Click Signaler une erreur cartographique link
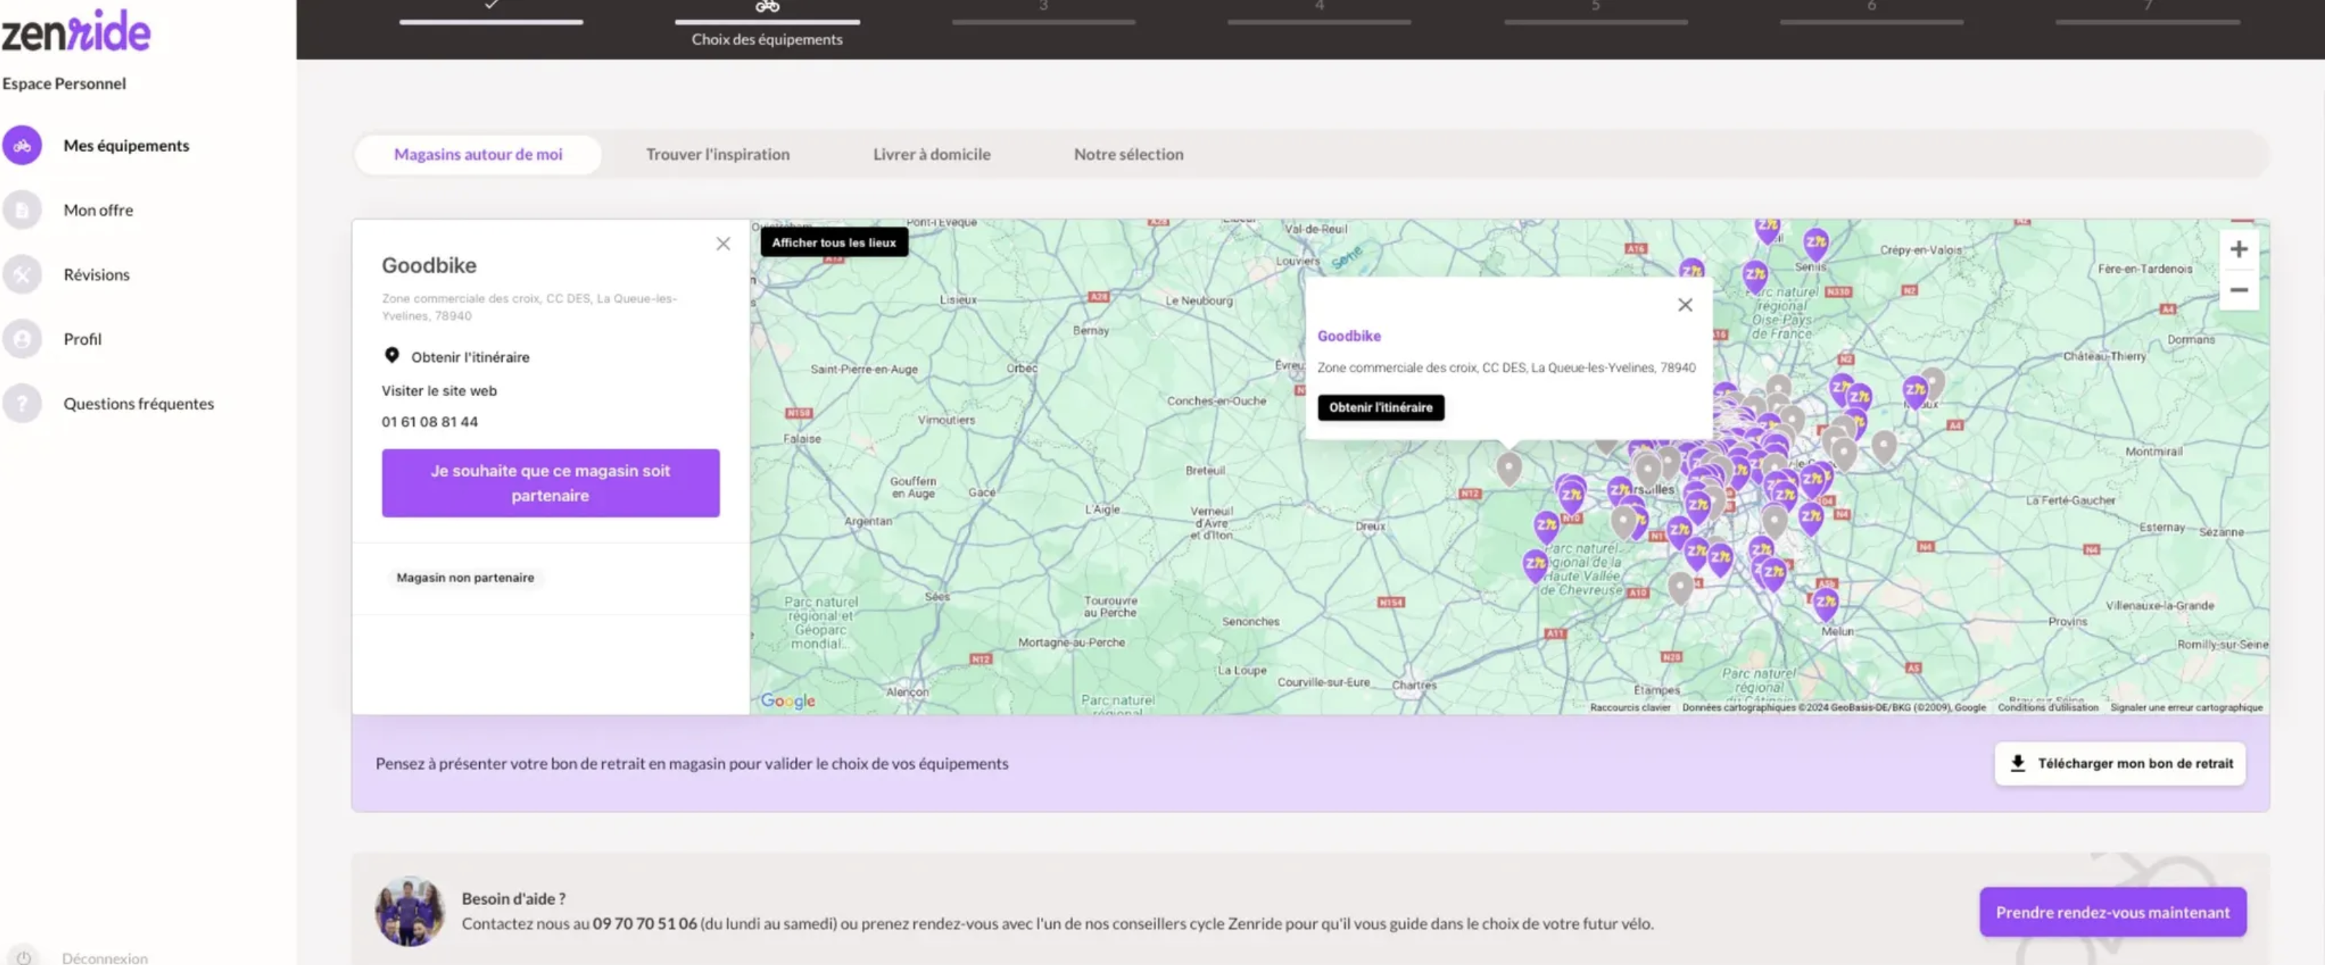 coord(2186,707)
